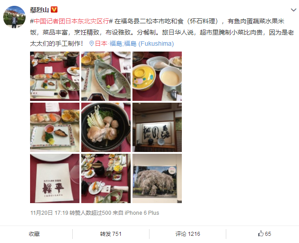The width and height of the screenshot is (299, 243).
Task: Open the user avatar photo
Action: (x=14, y=17)
